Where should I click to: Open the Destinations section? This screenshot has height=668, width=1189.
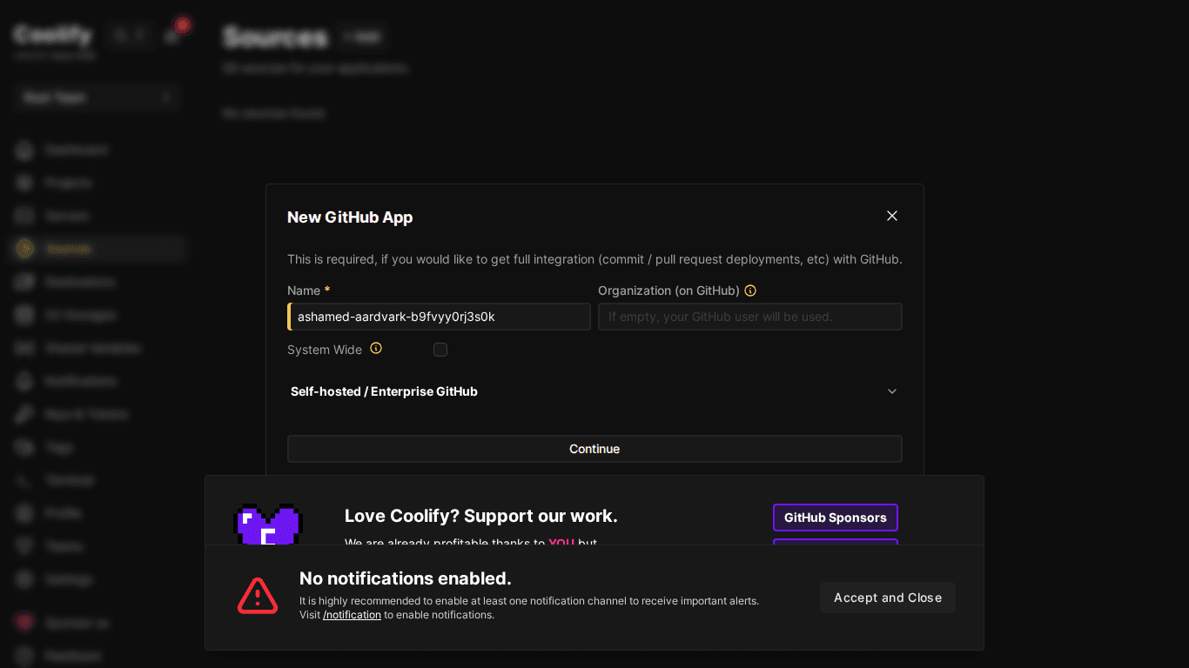(x=81, y=282)
